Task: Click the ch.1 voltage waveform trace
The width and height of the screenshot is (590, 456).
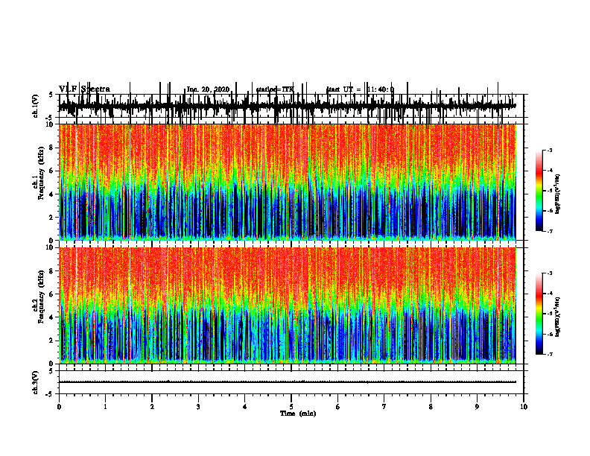Action: [x=287, y=106]
